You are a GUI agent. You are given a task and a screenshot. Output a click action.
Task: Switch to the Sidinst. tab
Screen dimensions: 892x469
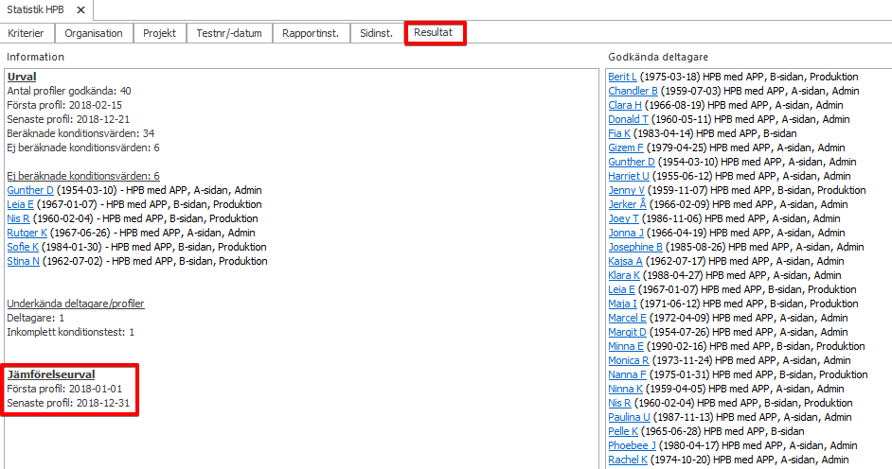coord(377,33)
